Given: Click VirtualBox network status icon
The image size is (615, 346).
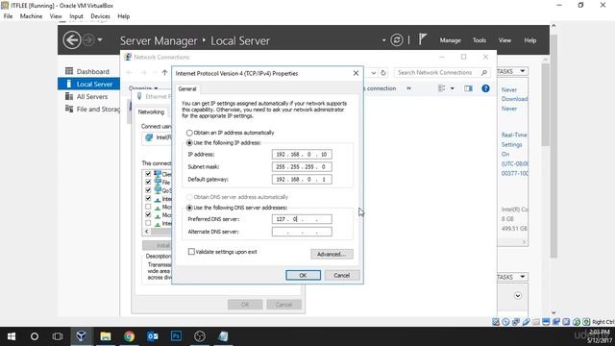Looking at the screenshot, I should point(516,322).
